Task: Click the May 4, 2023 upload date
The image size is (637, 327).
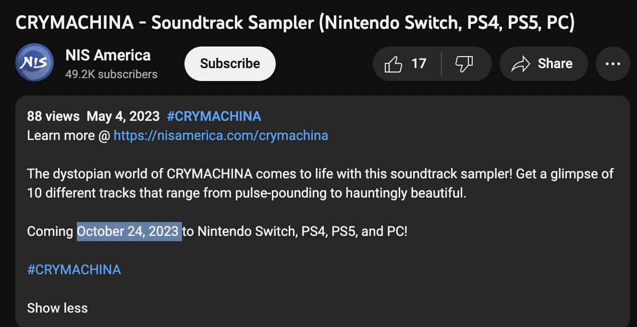Action: click(x=123, y=116)
